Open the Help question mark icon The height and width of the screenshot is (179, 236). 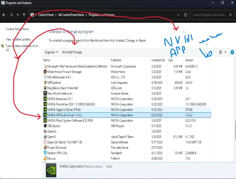(x=232, y=52)
